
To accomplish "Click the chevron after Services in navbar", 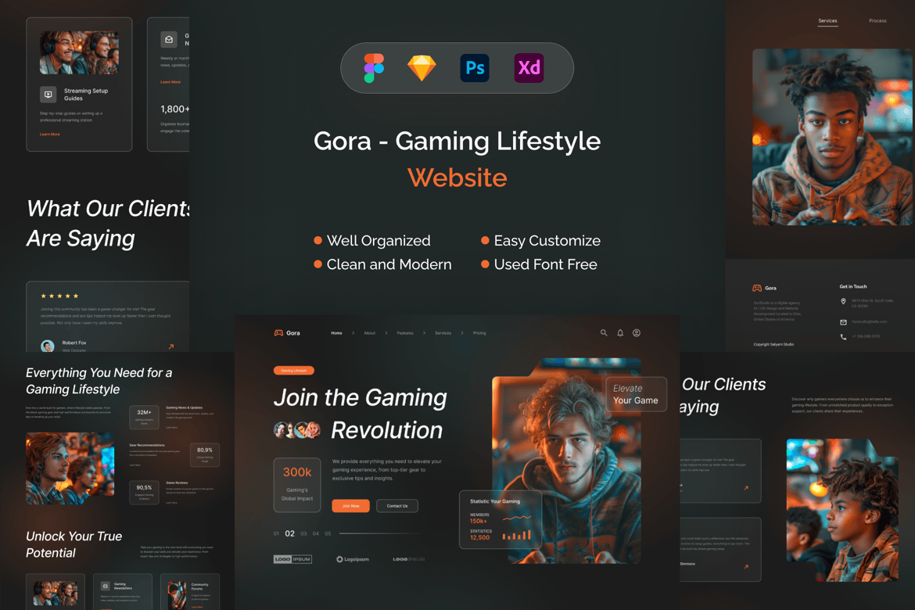I will tap(462, 332).
